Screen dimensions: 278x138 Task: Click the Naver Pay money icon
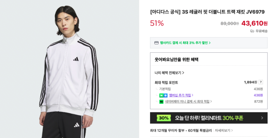coord(161,102)
